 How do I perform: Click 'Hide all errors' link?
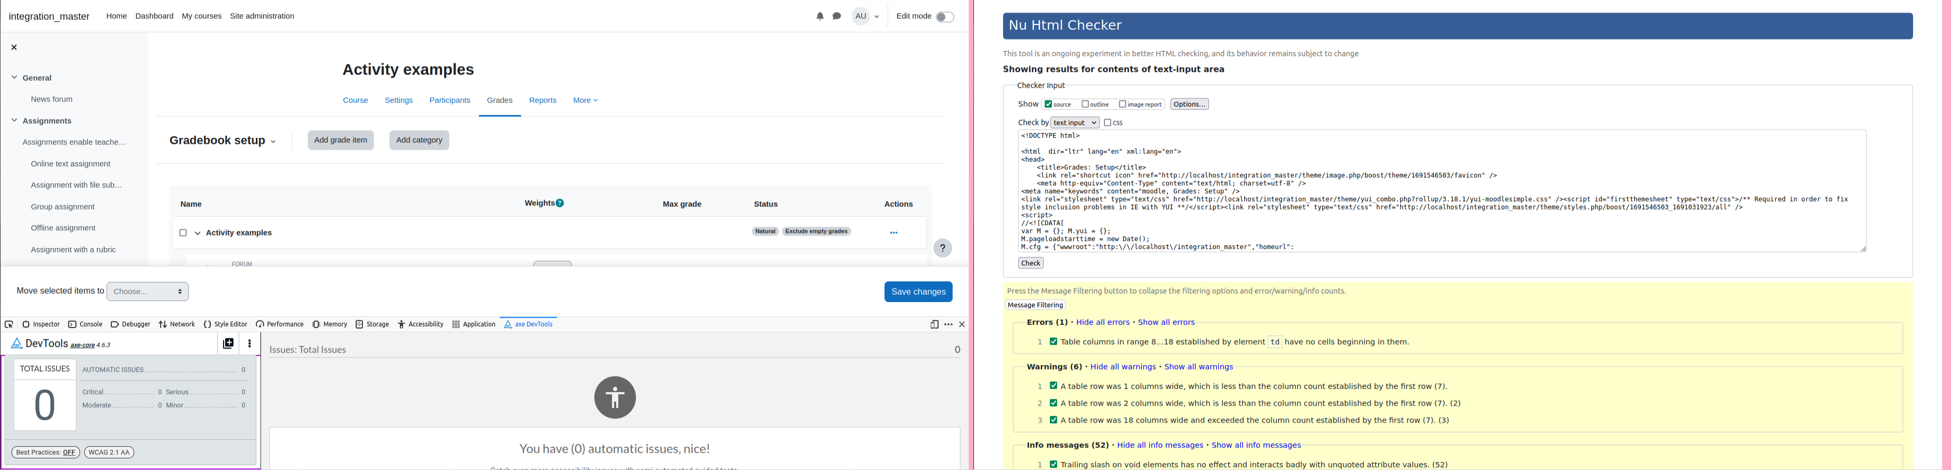[x=1103, y=322]
